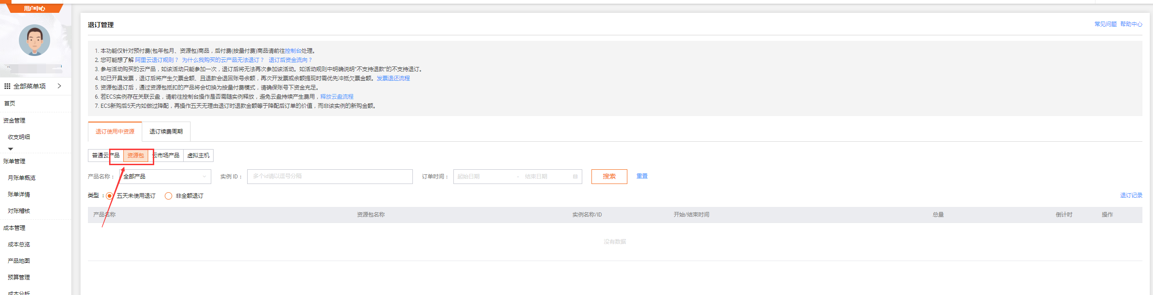Go to 收支明细 in sidebar
The image size is (1153, 295).
[19, 137]
